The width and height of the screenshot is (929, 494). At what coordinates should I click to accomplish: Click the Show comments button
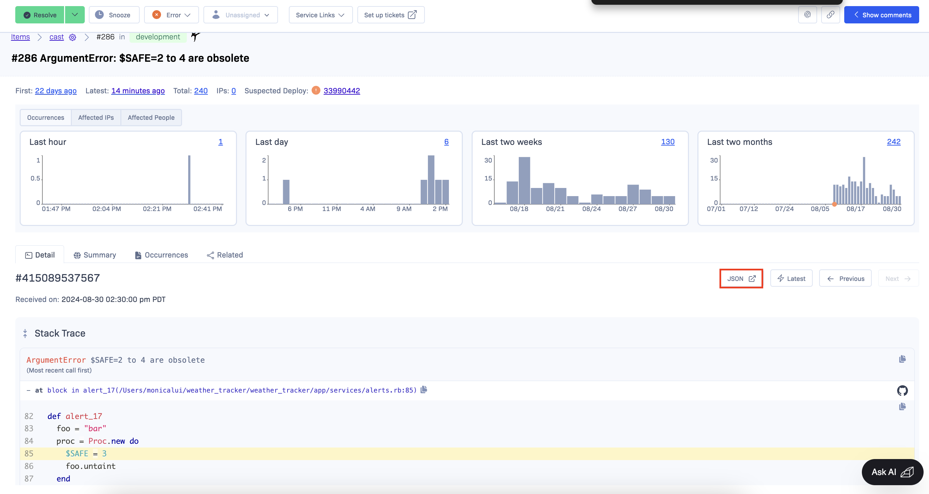tap(881, 15)
